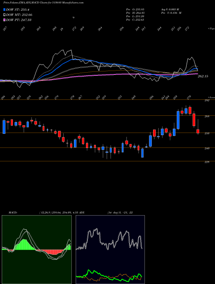This screenshot has height=284, width=215.
Task: Click the chart title mentioning MunafaSutra.com
Action: pyautogui.click(x=43, y=3)
